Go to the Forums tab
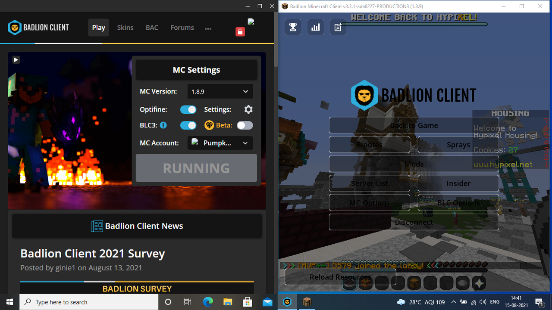 182,28
